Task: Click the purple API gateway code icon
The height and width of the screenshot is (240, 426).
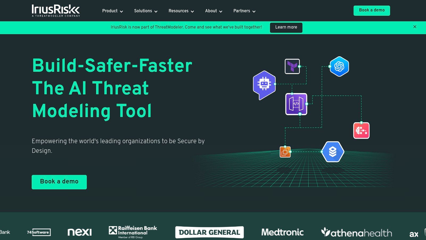Action: [x=296, y=104]
